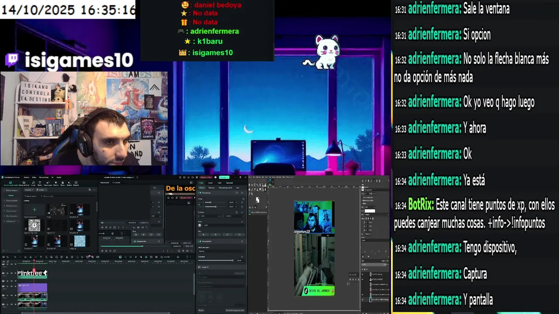The width and height of the screenshot is (559, 314).
Task: Open the Ayuda menu in Filmora
Action: (x=59, y=177)
